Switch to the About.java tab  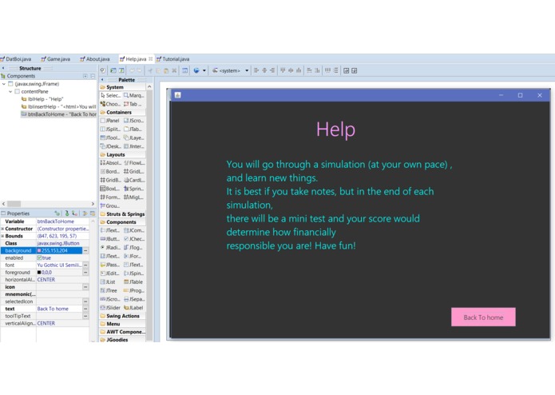point(95,59)
